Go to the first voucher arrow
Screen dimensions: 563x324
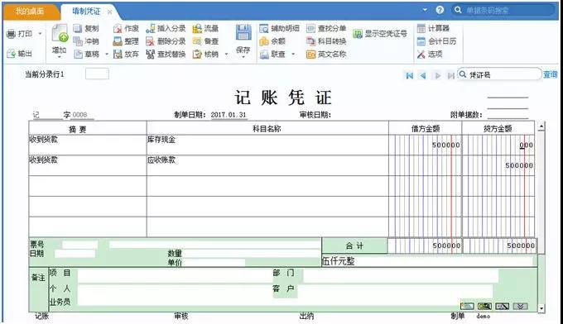pos(409,75)
